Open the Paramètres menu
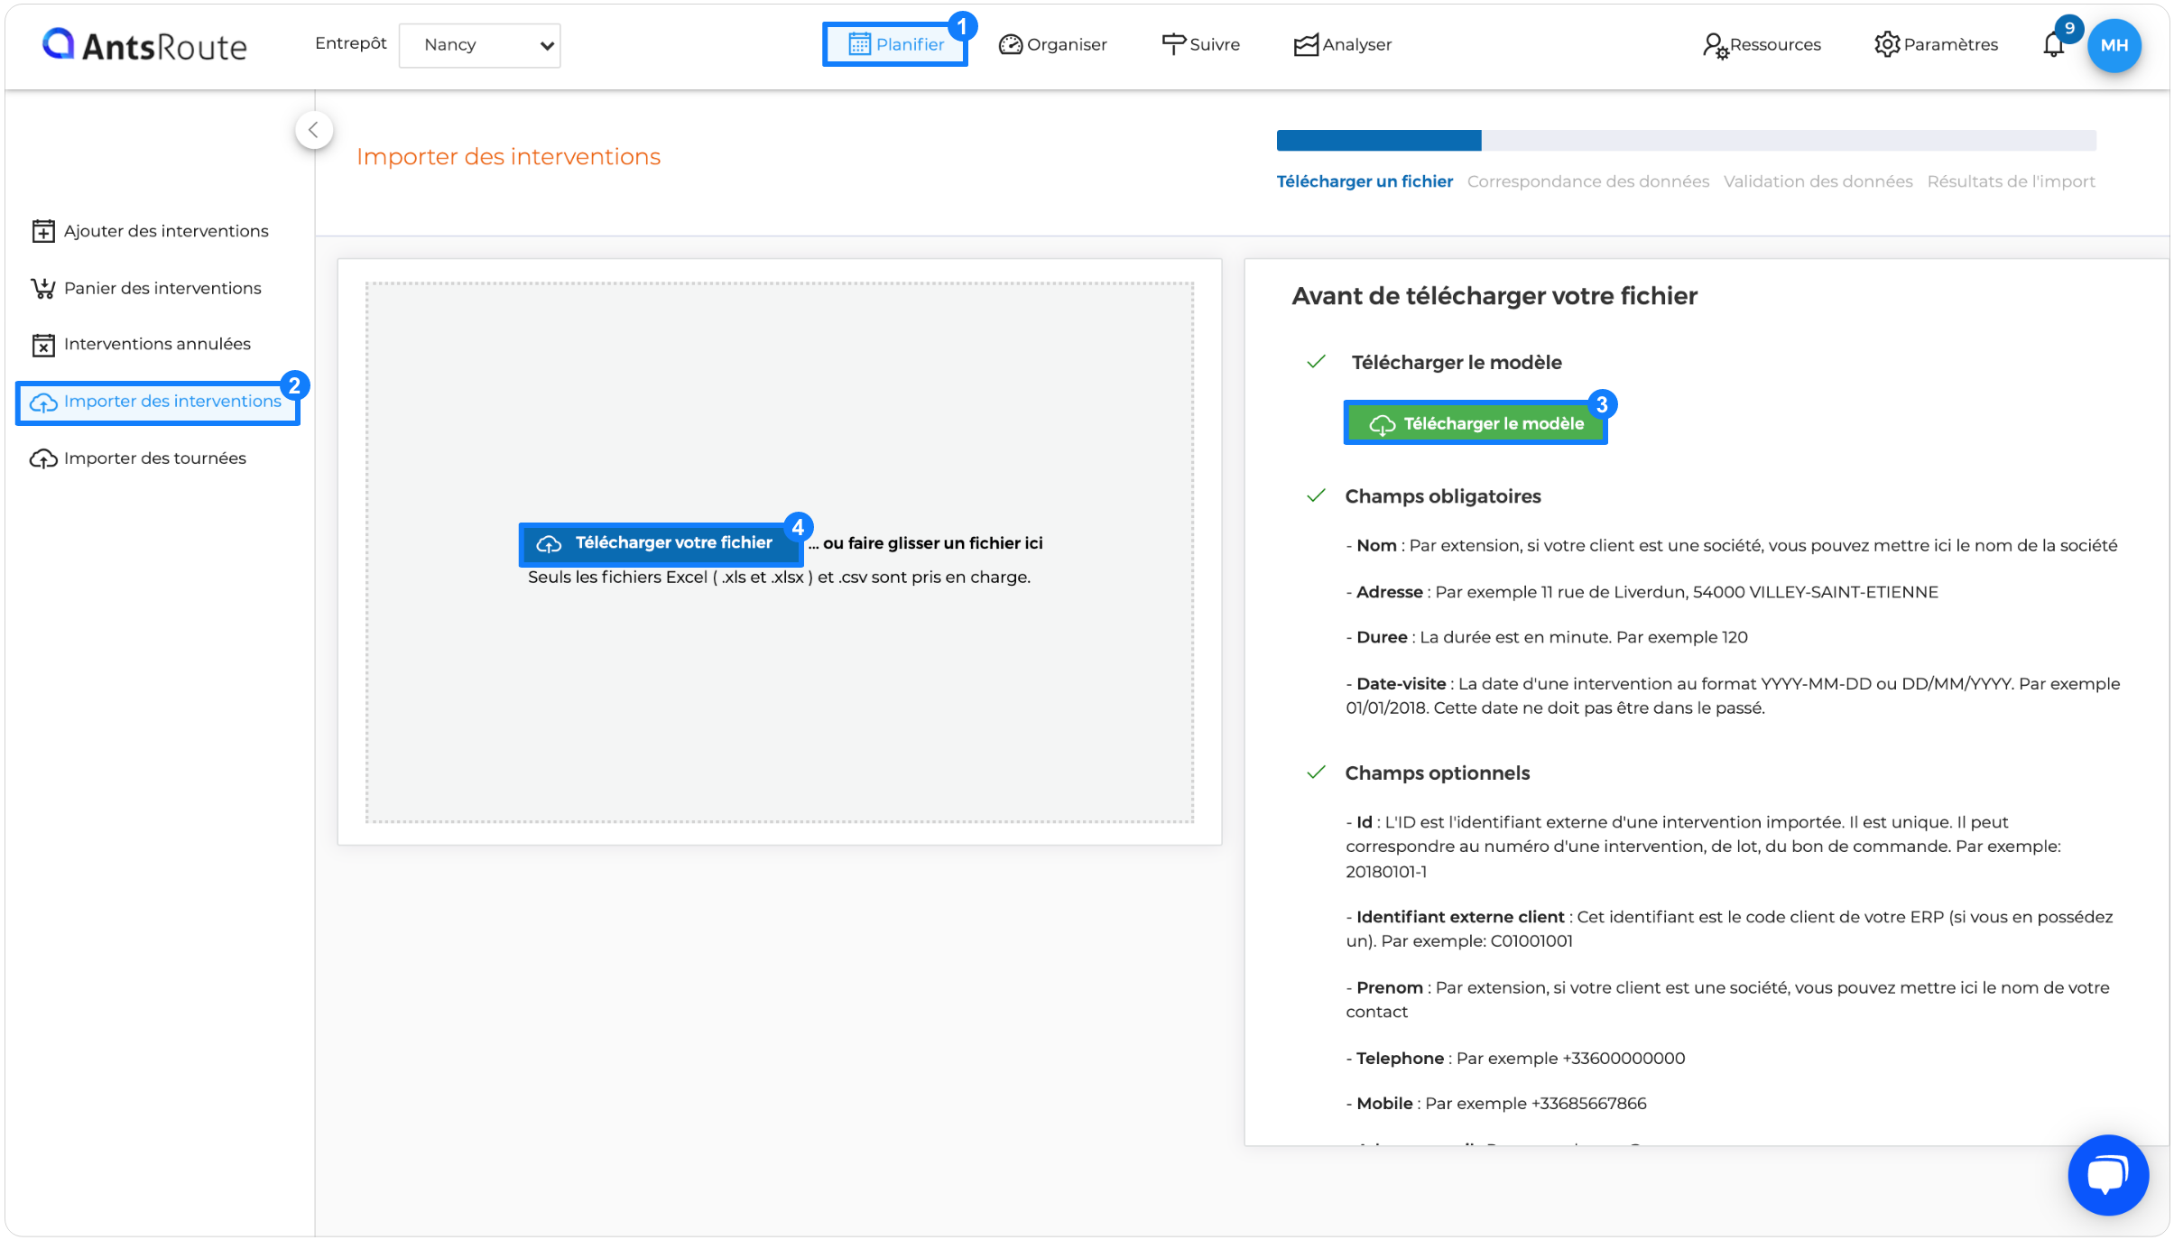This screenshot has height=1240, width=2174. pos(1936,44)
